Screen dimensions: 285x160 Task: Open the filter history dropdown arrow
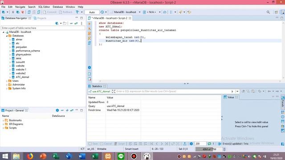click(237, 92)
